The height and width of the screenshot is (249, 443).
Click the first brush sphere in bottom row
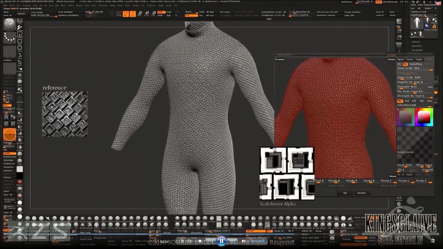click(28, 218)
